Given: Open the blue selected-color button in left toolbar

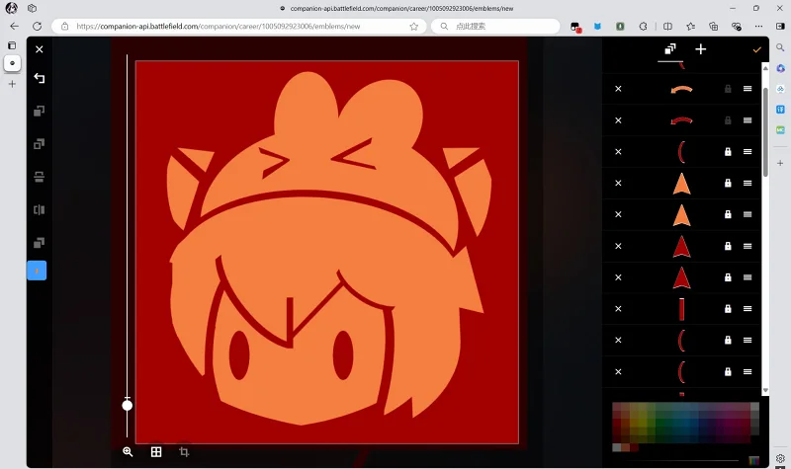Looking at the screenshot, I should (37, 271).
